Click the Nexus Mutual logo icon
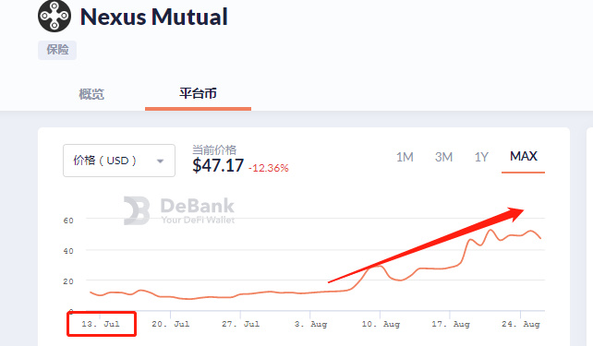The height and width of the screenshot is (346, 593). click(x=54, y=16)
